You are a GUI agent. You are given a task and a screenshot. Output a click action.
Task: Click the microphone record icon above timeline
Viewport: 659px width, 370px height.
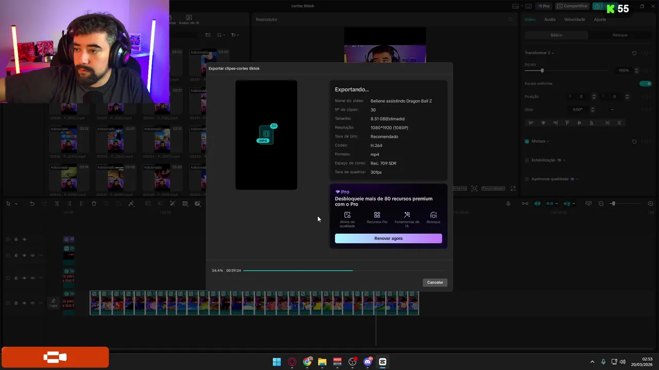tap(508, 203)
